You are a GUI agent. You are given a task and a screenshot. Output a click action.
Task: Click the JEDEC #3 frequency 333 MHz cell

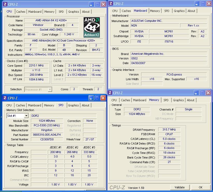click(89, 152)
